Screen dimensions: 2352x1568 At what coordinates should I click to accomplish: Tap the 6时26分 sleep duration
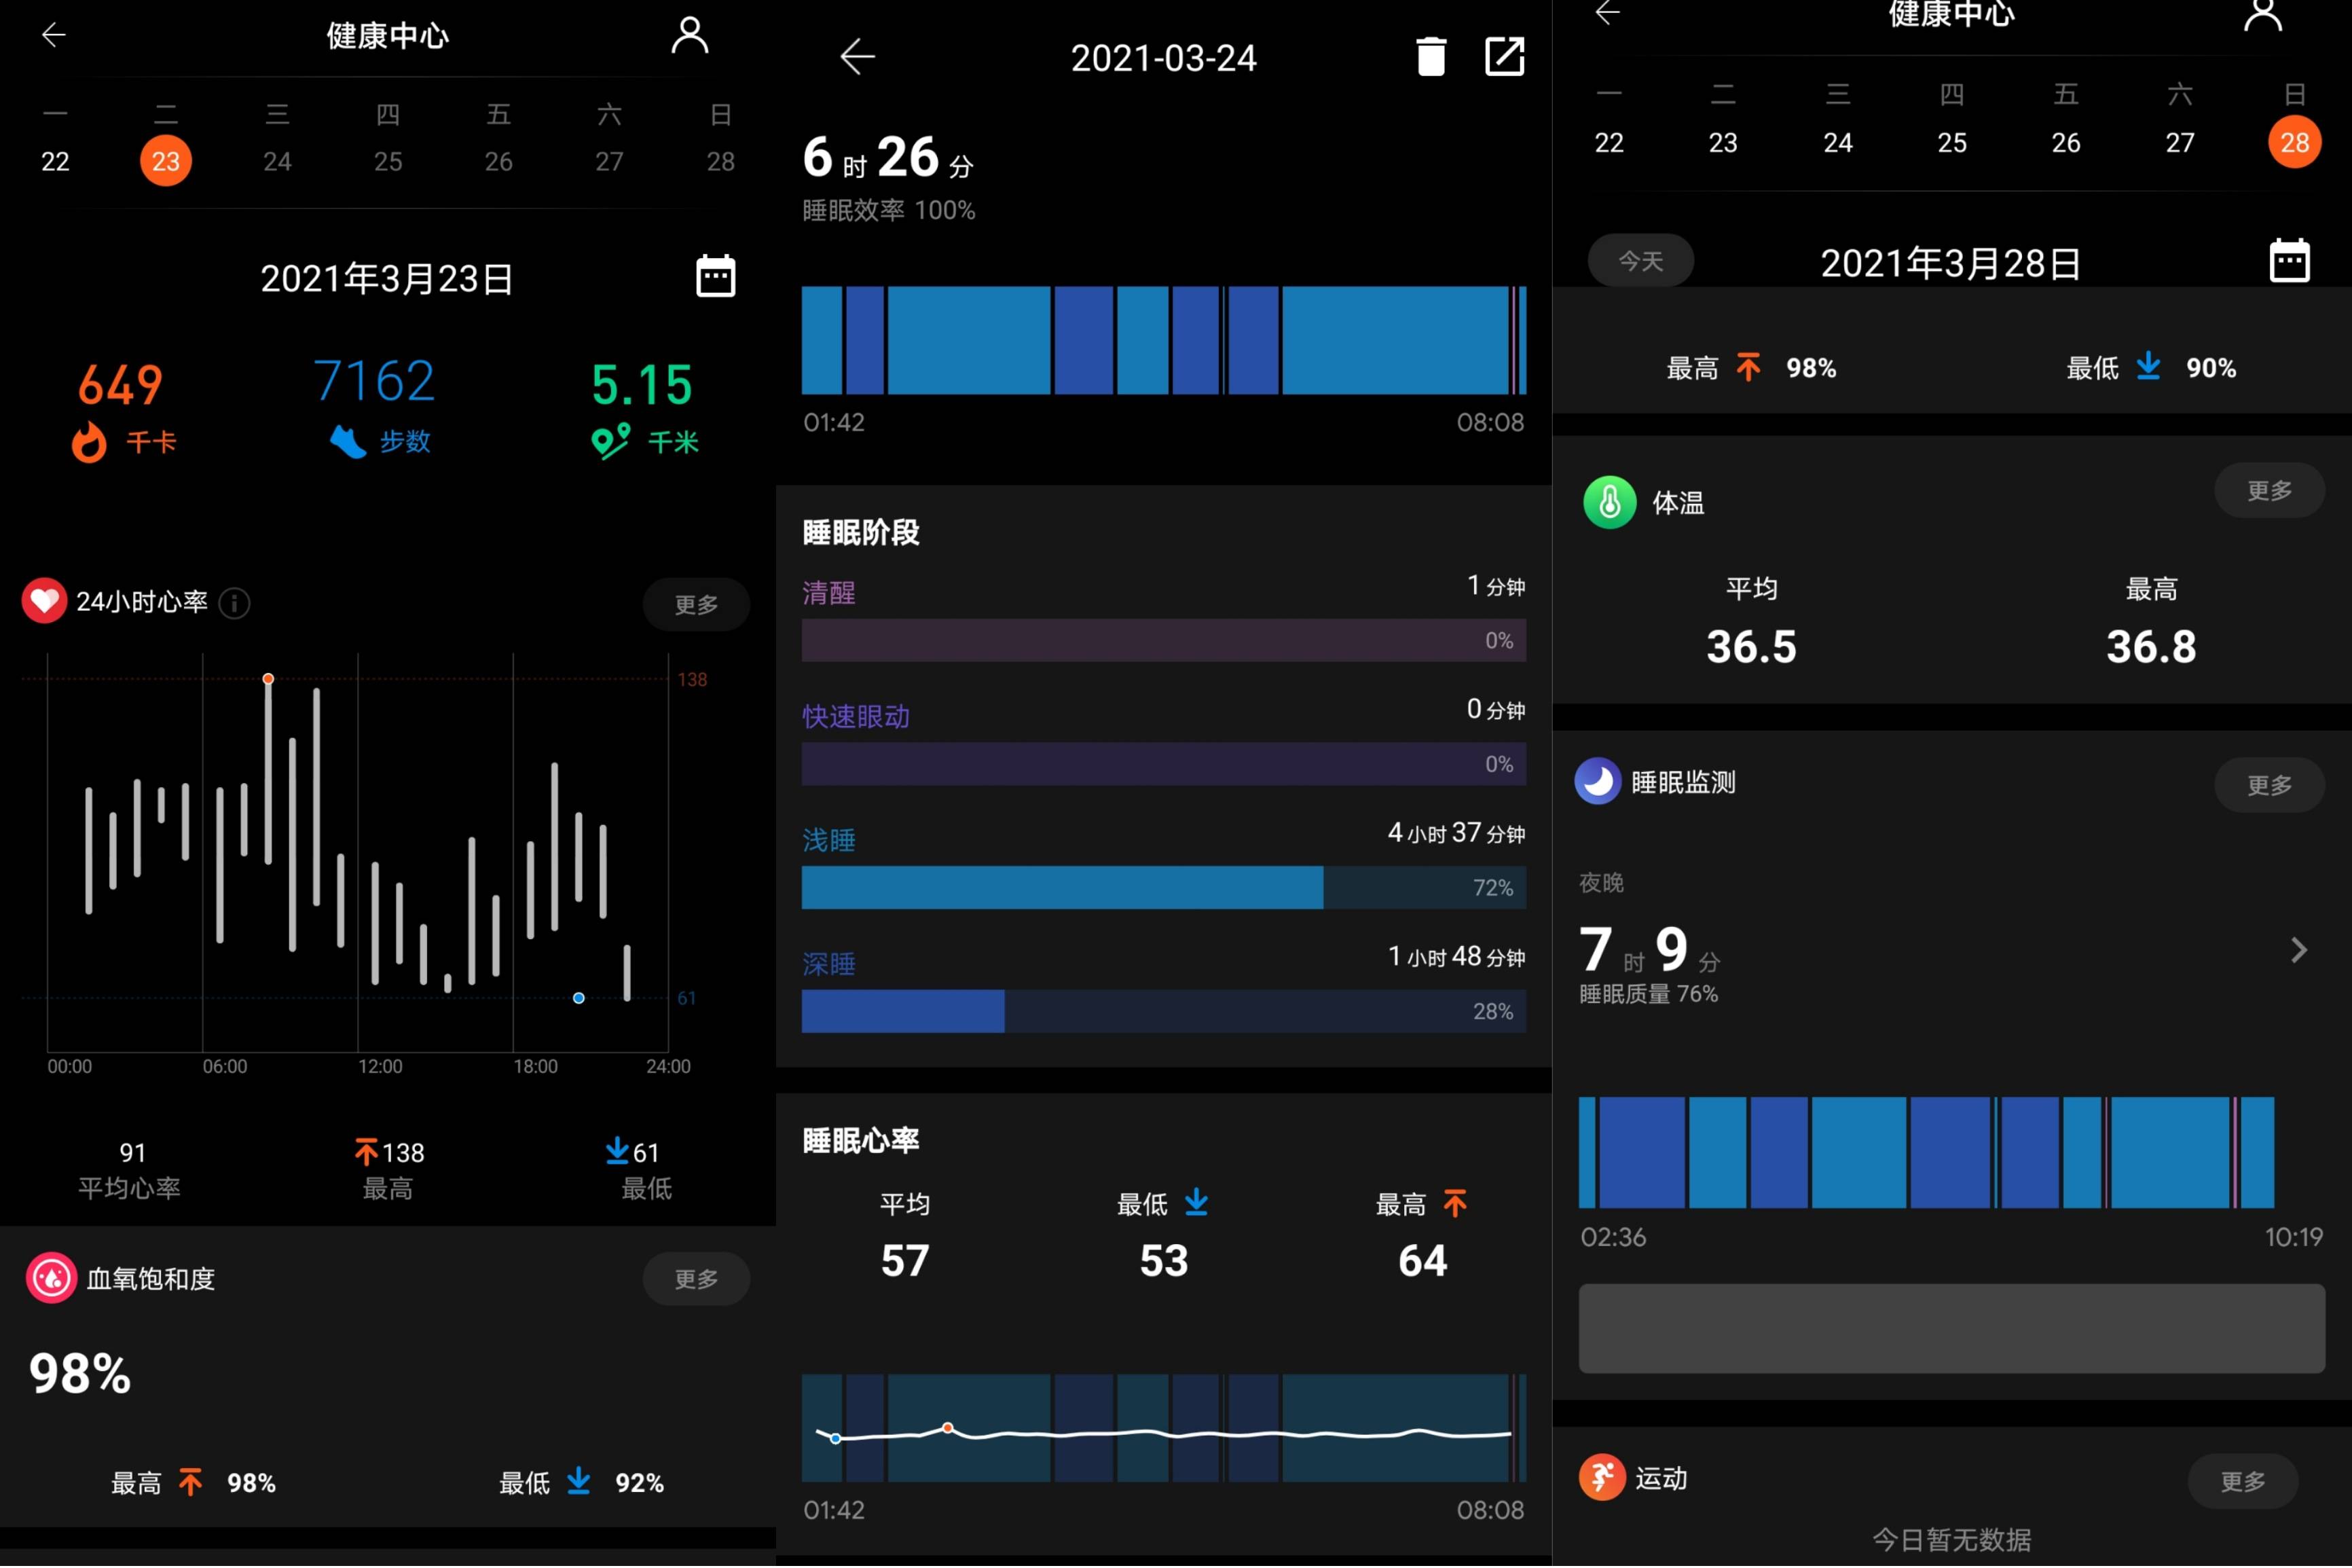click(887, 158)
